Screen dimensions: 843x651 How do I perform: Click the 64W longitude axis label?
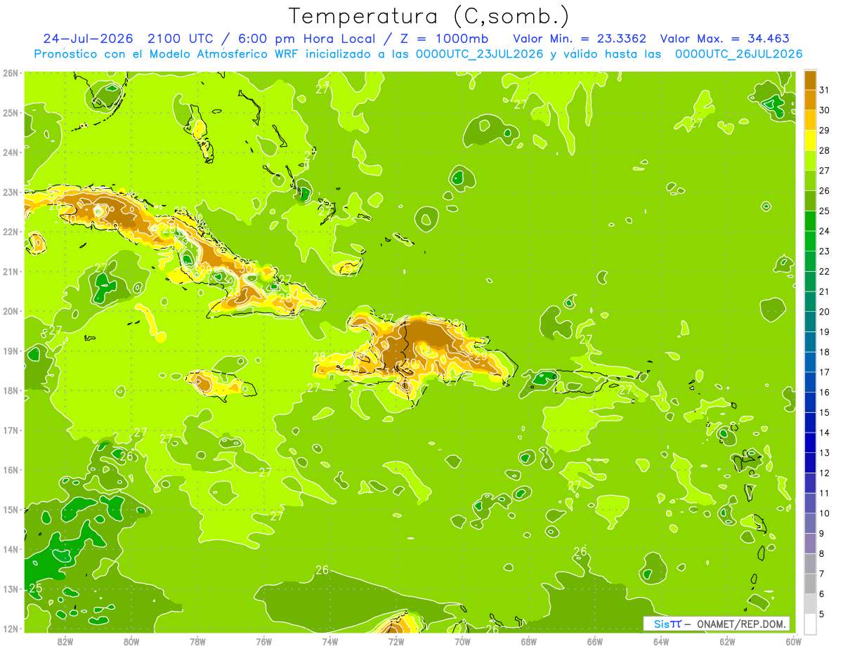(661, 641)
